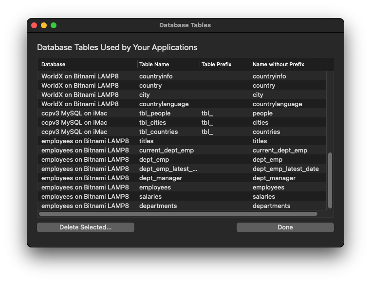Viewport: 371px width, 283px height.
Task: Click WorldX on Bitnami LAMP8 in city row
Action: (x=80, y=94)
